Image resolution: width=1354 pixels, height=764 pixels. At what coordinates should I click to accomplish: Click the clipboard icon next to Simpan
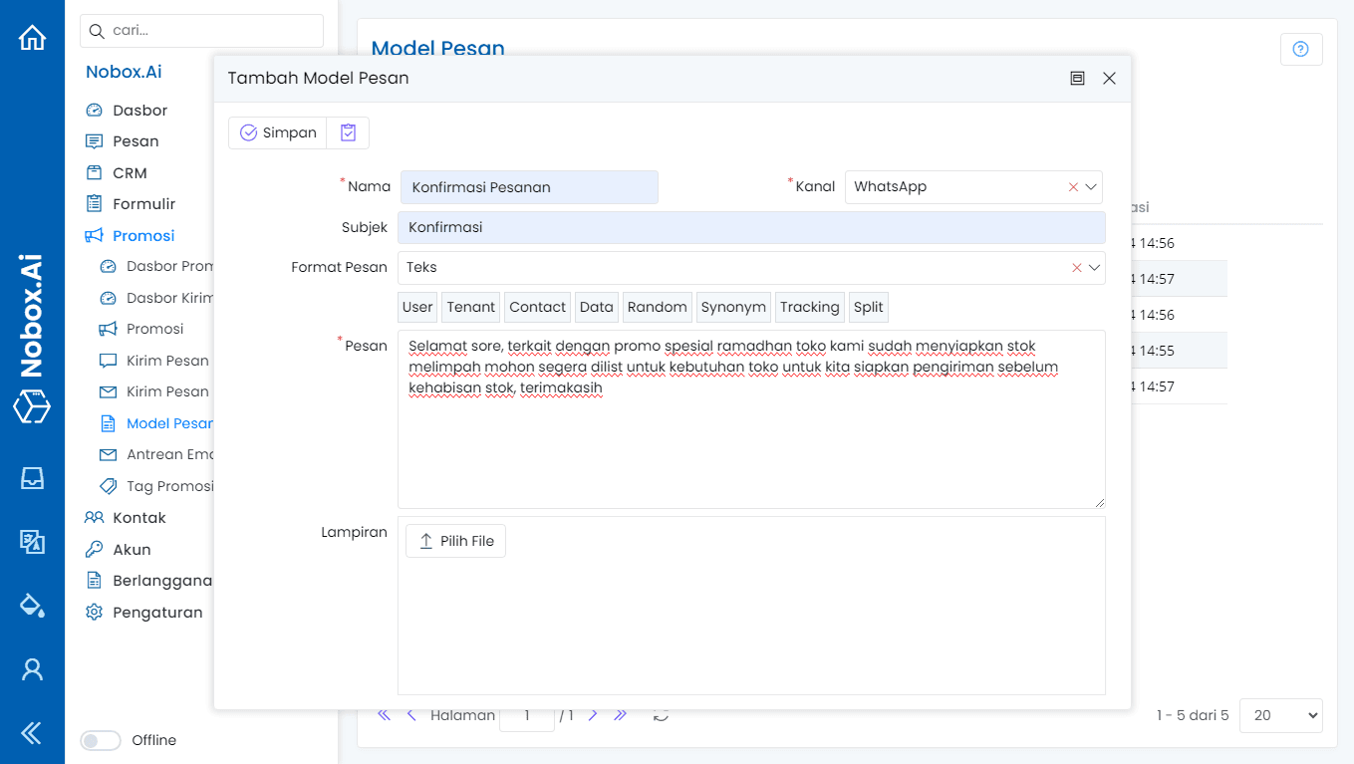(x=348, y=132)
